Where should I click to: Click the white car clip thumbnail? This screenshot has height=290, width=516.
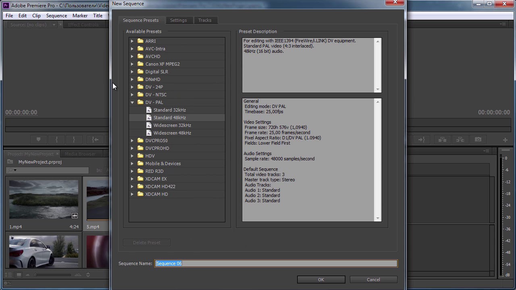tap(44, 252)
